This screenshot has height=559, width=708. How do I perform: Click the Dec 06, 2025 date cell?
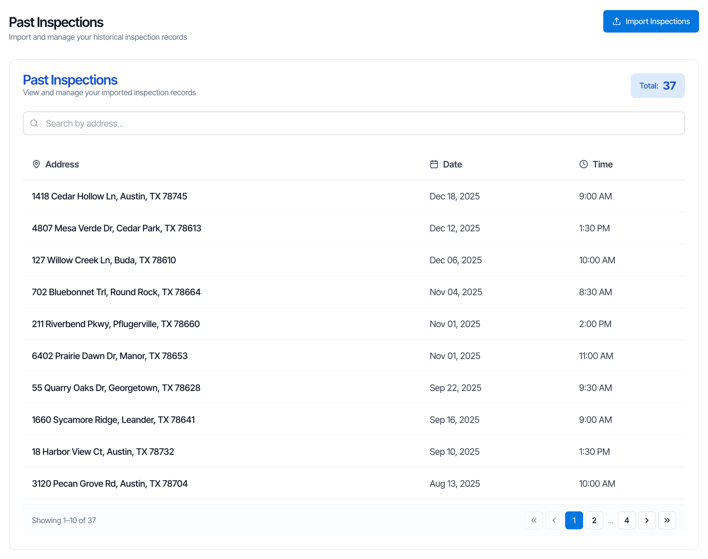pyautogui.click(x=456, y=260)
